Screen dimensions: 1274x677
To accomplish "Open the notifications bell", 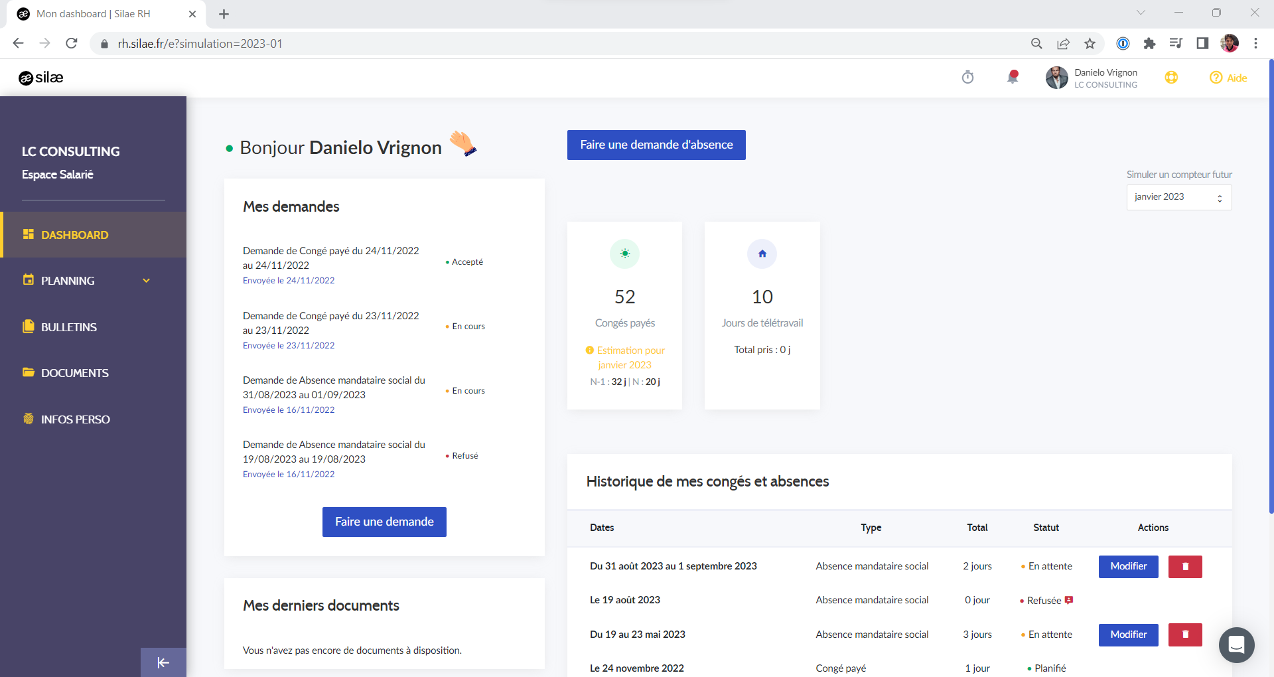I will coord(1012,77).
